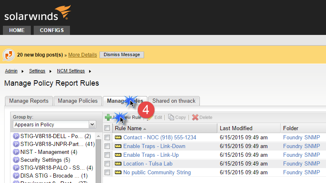Click the SolarWinds logo
The width and height of the screenshot is (326, 183).
37,13
